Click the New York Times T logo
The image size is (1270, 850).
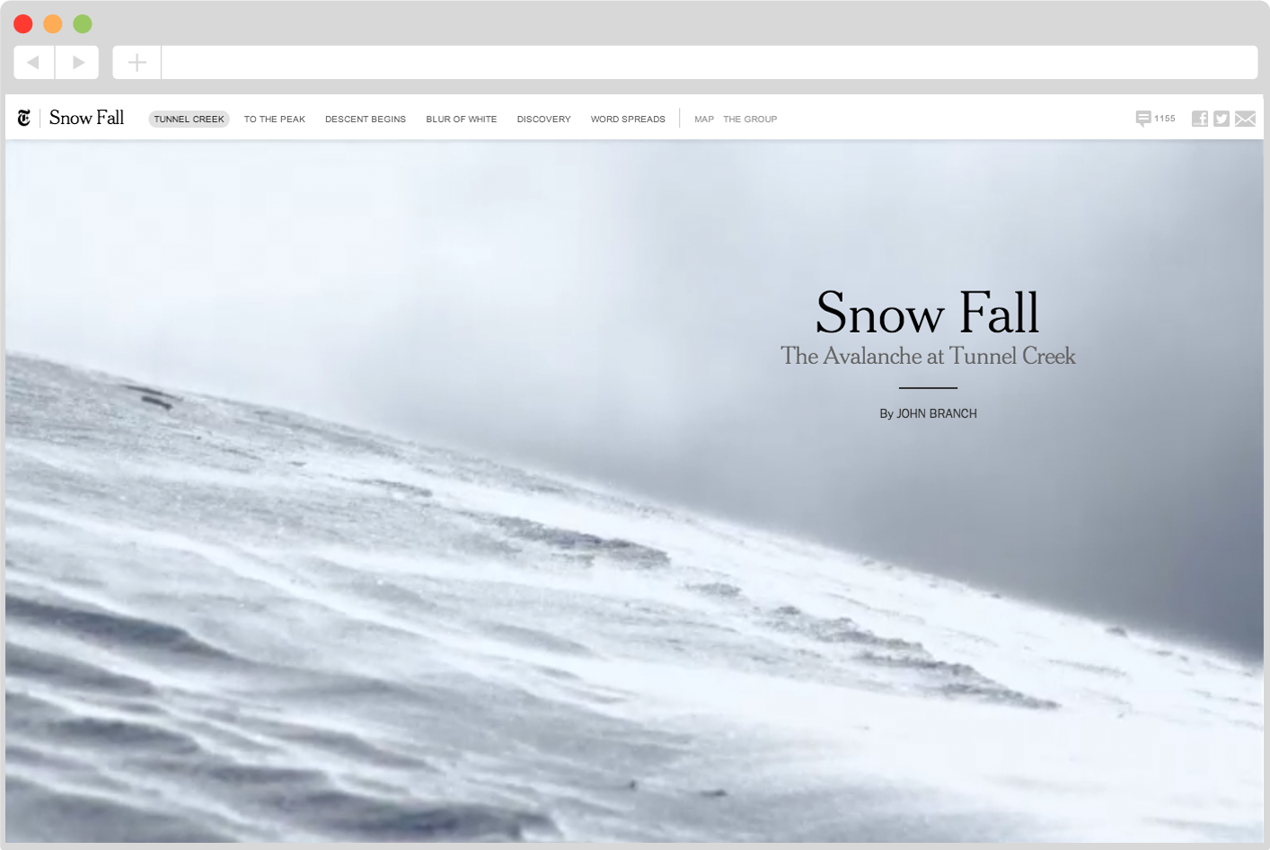24,118
